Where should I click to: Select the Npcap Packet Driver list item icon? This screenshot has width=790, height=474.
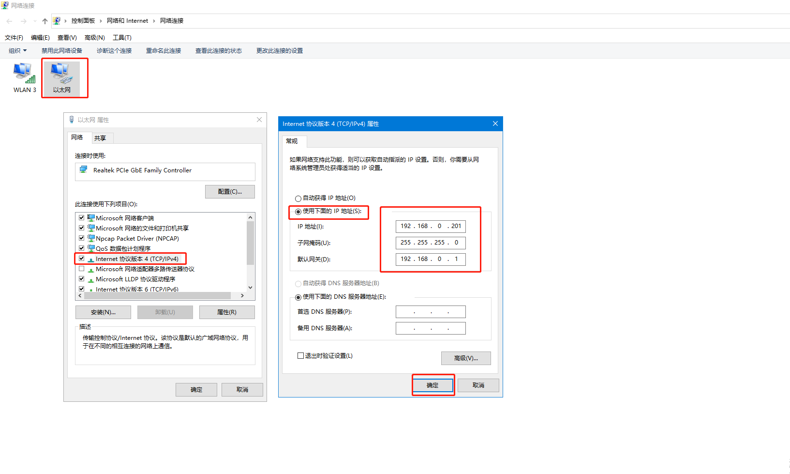click(91, 238)
